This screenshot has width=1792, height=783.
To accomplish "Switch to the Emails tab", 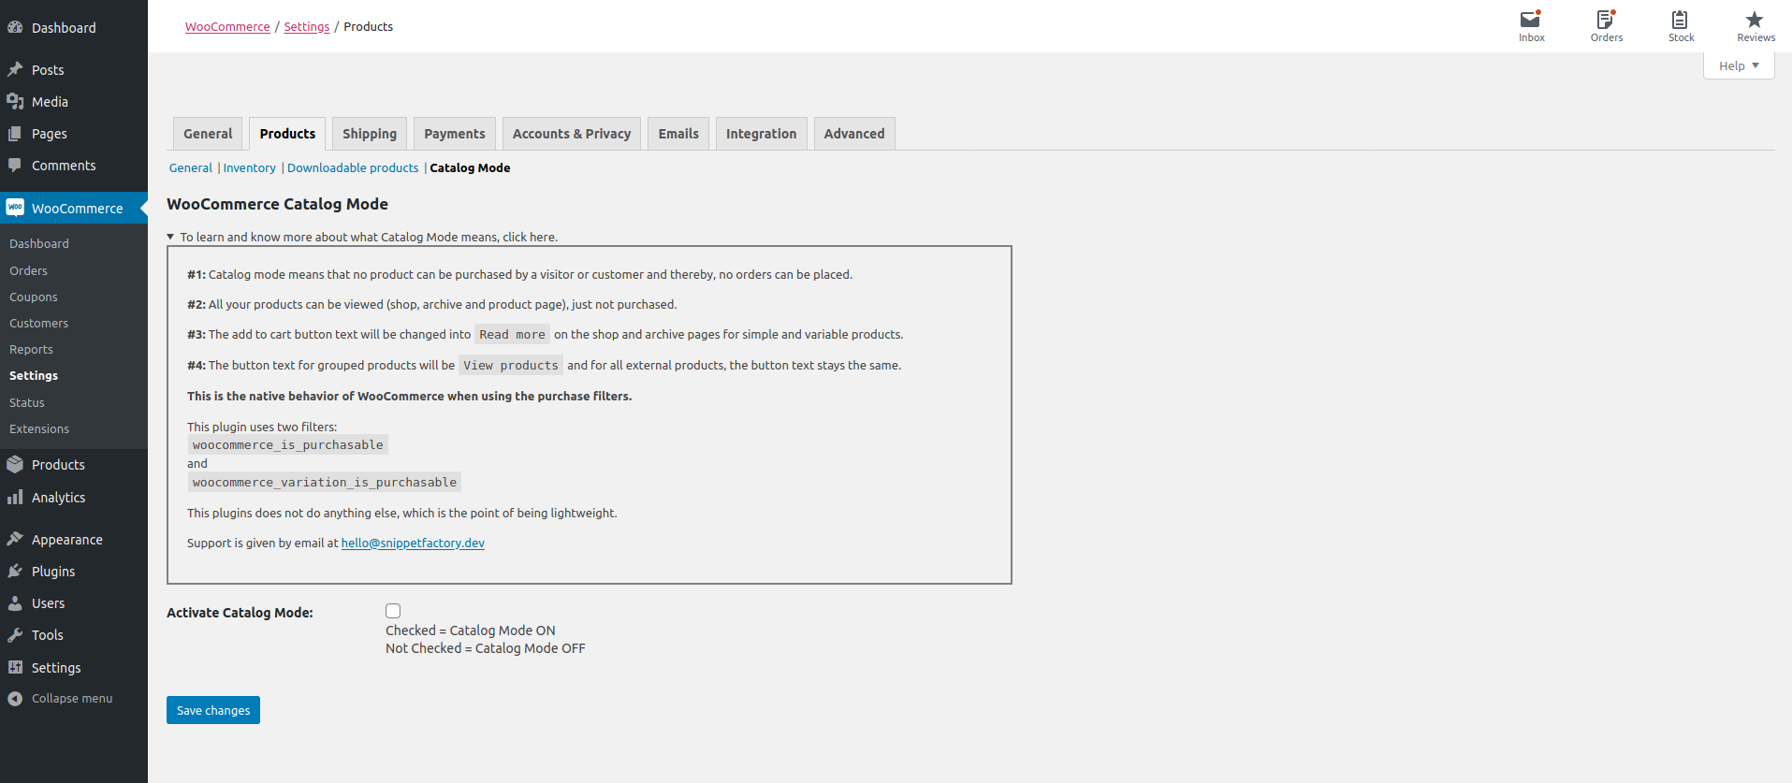I will click(678, 134).
